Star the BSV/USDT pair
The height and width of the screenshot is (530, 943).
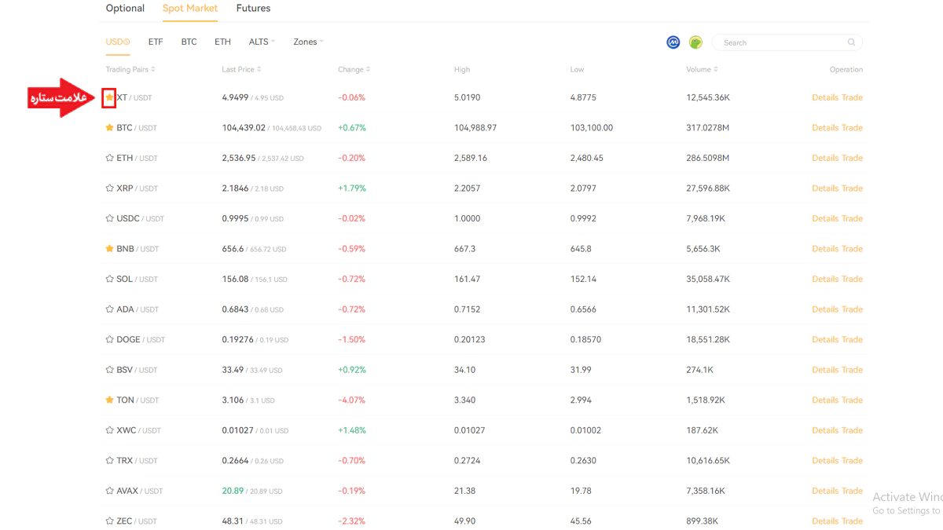(x=109, y=370)
